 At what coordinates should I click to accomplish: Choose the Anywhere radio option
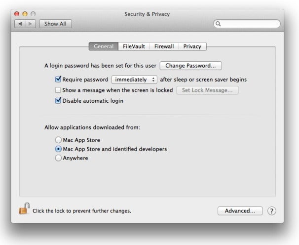coord(58,158)
